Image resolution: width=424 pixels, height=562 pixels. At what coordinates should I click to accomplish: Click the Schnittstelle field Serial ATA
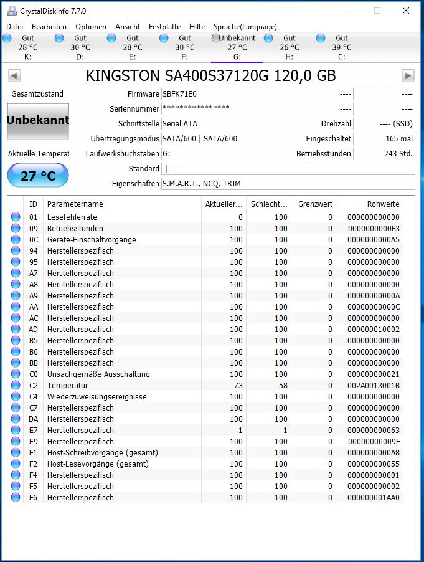[x=217, y=124]
